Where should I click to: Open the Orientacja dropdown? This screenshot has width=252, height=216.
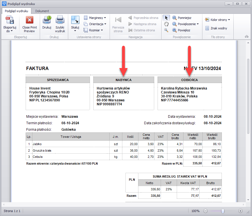[95, 24]
